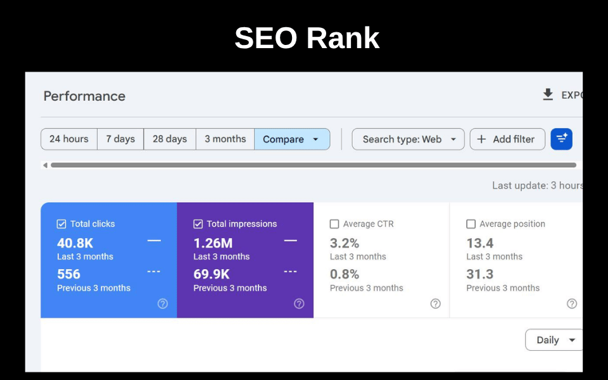
Task: Open help icon on Total clicks card
Action: point(163,303)
